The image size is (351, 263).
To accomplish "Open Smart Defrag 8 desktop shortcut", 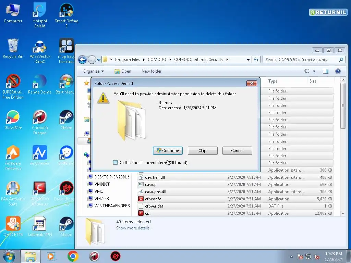I will coord(66,15).
